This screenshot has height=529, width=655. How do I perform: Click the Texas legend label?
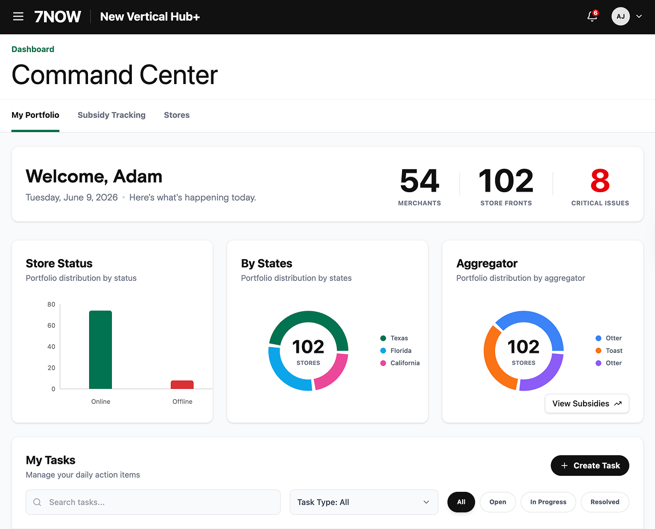399,338
